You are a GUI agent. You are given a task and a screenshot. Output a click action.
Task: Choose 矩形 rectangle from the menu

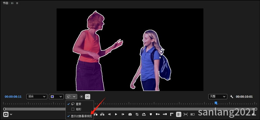click(x=80, y=109)
